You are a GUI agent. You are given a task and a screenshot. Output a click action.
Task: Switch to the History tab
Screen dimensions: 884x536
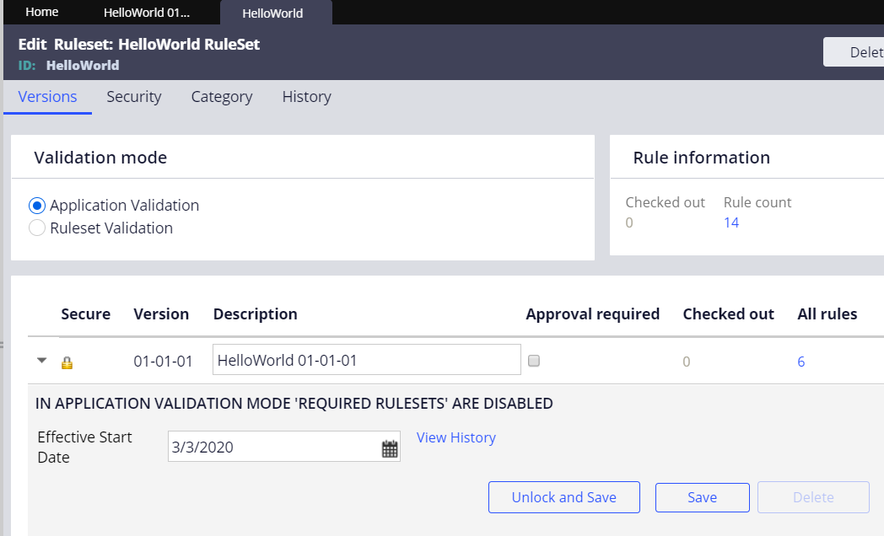(306, 96)
